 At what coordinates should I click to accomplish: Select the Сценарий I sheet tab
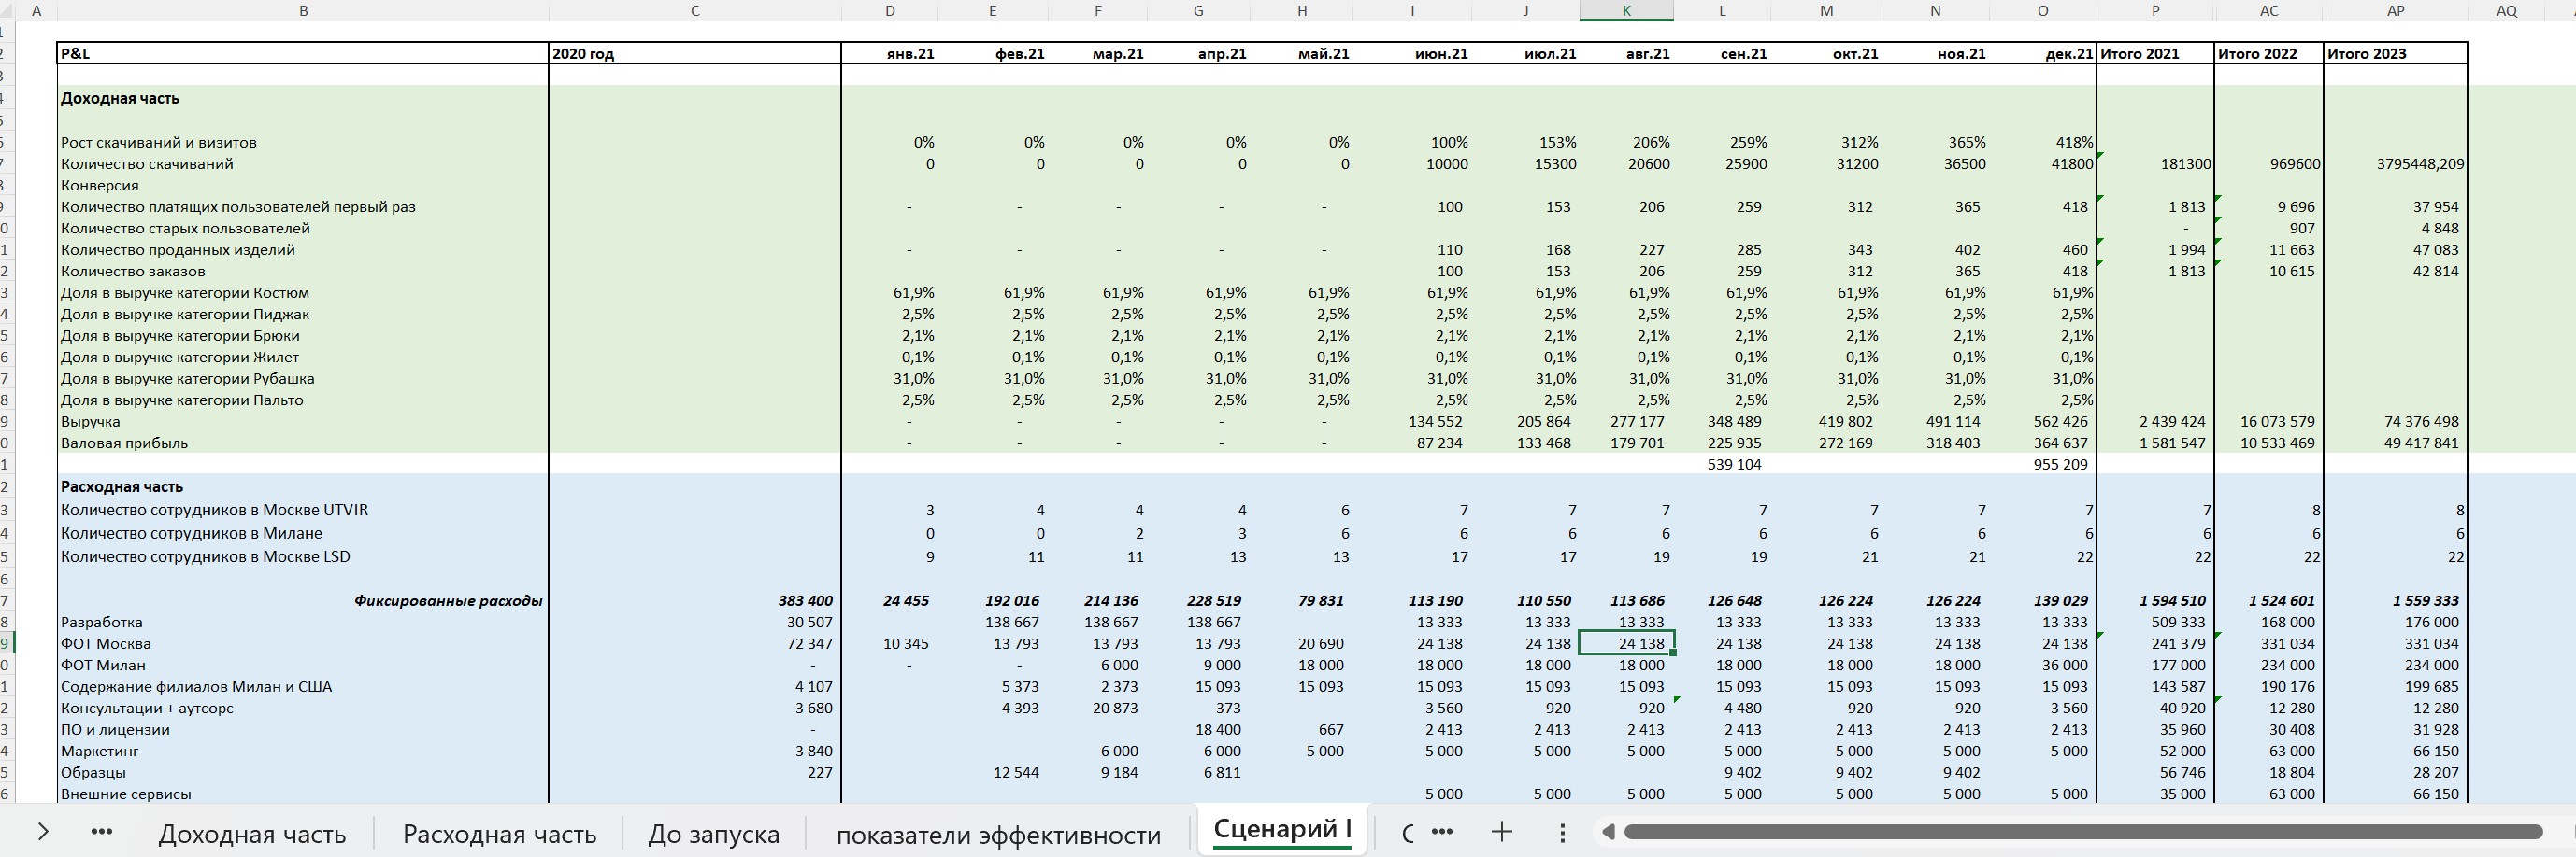(1282, 830)
